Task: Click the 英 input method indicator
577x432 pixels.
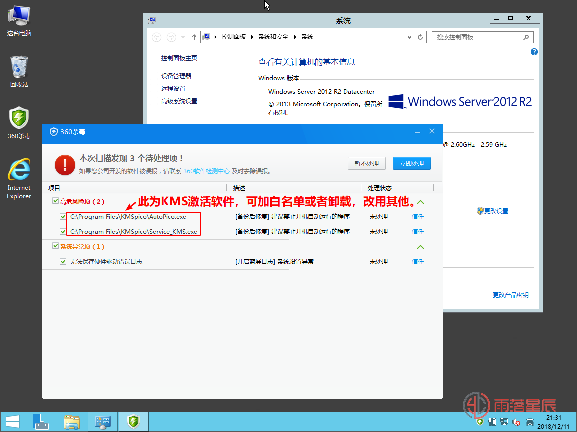Action: click(530, 422)
